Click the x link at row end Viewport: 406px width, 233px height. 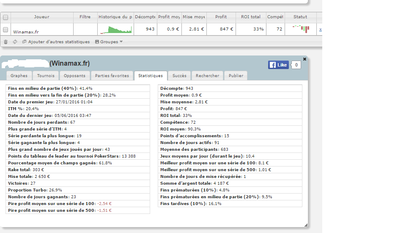[320, 29]
